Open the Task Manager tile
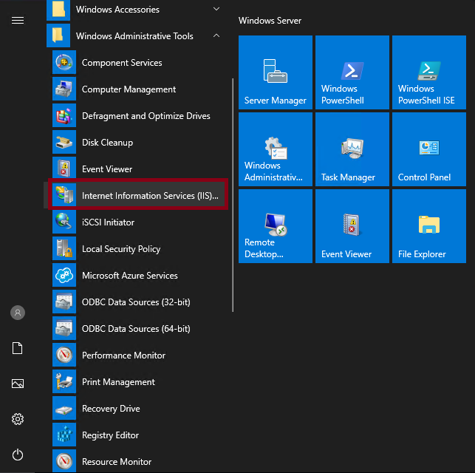 pyautogui.click(x=352, y=149)
